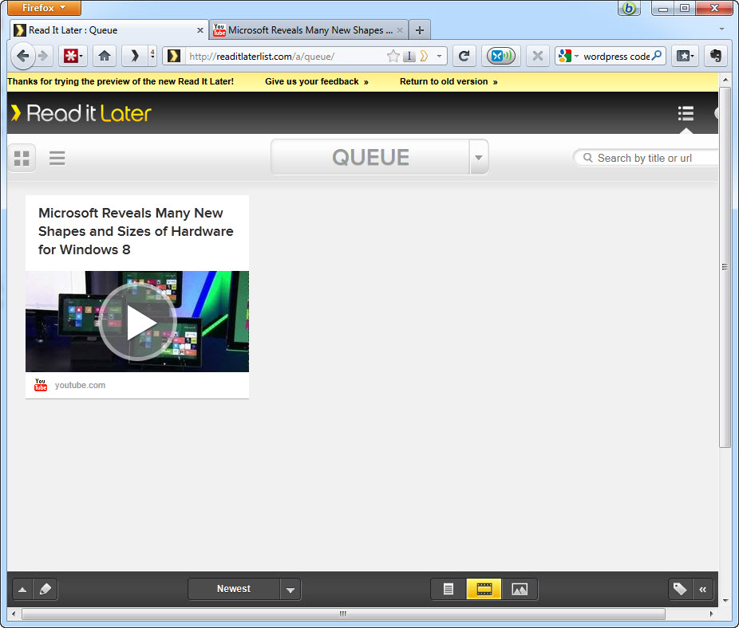Filter queue by articles icon
Screen dimensions: 739x628
click(x=449, y=589)
